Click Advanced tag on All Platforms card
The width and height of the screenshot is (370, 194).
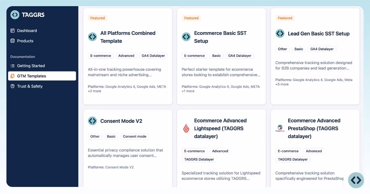(x=126, y=56)
